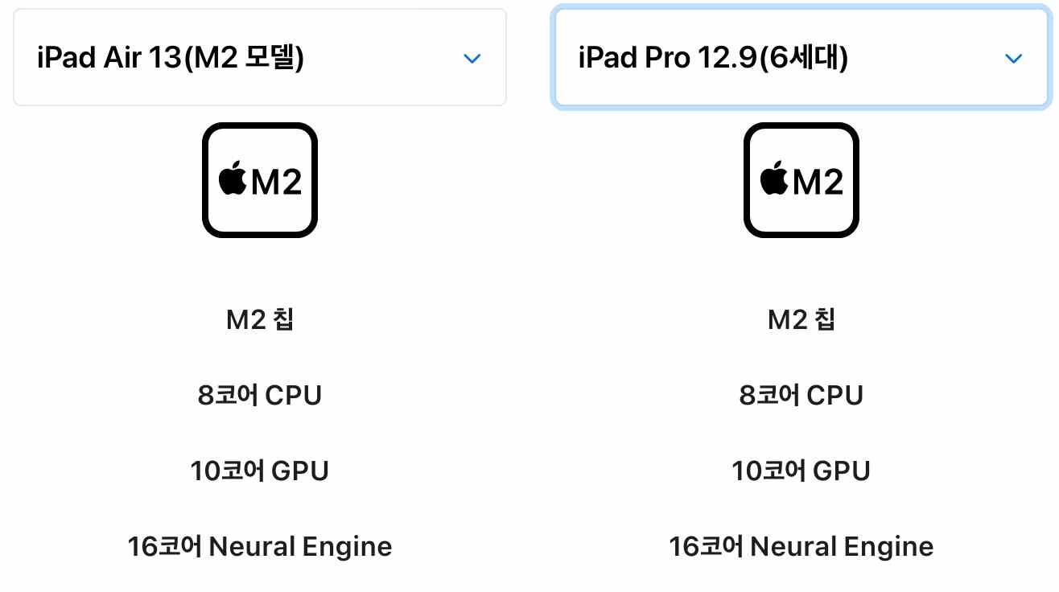Click the 10코어 GPU spec under iPad Pro
The height and width of the screenshot is (592, 1059).
801,471
